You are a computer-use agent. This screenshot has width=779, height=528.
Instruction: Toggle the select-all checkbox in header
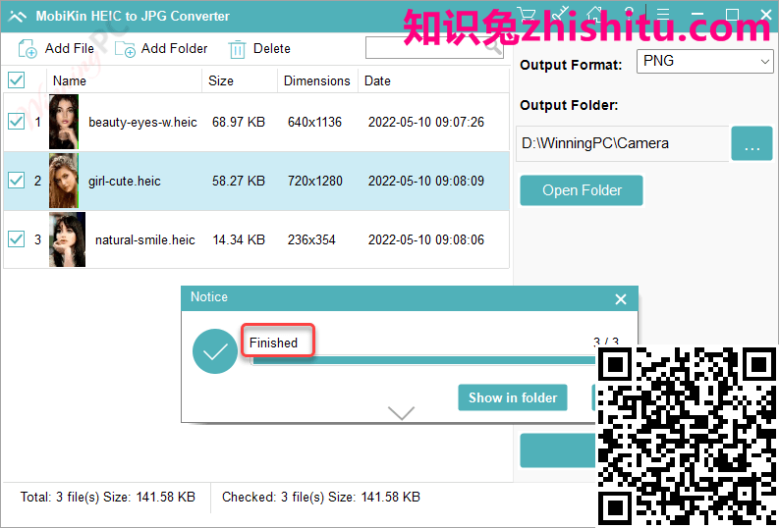17,79
